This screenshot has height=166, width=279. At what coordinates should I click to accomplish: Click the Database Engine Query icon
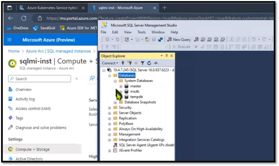[196, 39]
